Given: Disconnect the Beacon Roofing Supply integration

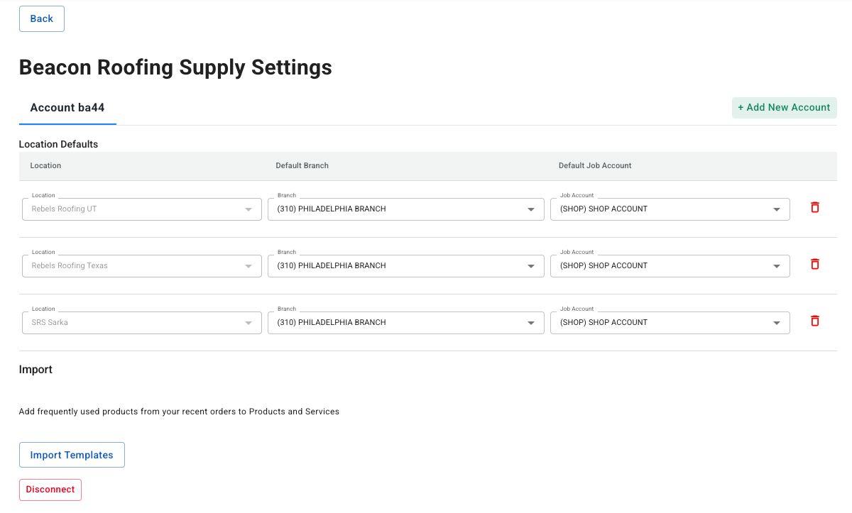Looking at the screenshot, I should point(50,490).
